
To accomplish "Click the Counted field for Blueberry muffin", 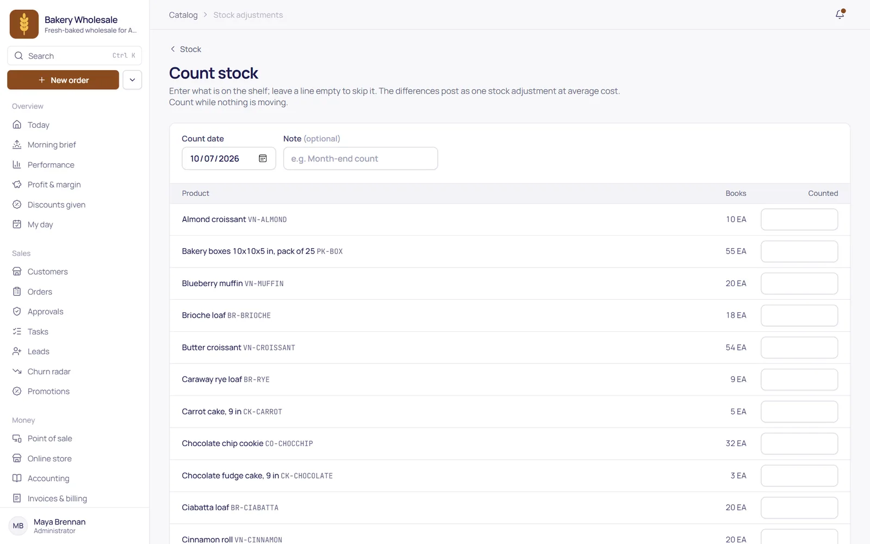I will (799, 283).
